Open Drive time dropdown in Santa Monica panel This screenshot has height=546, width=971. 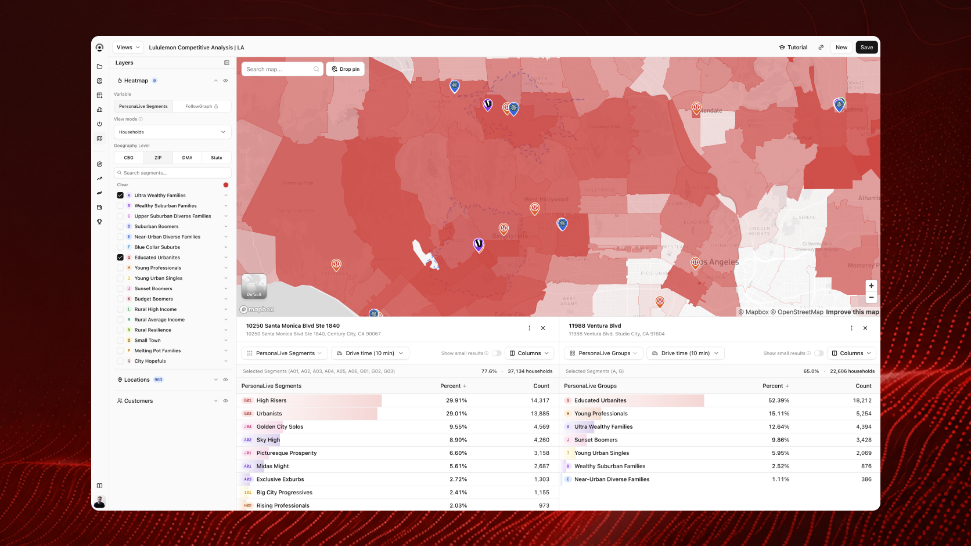point(370,353)
